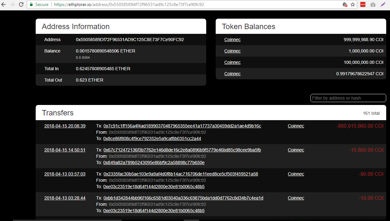Open Coinnec token with 999,999,988.90 COI balance
Image resolution: width=390 pixels, height=221 pixels.
[232, 40]
